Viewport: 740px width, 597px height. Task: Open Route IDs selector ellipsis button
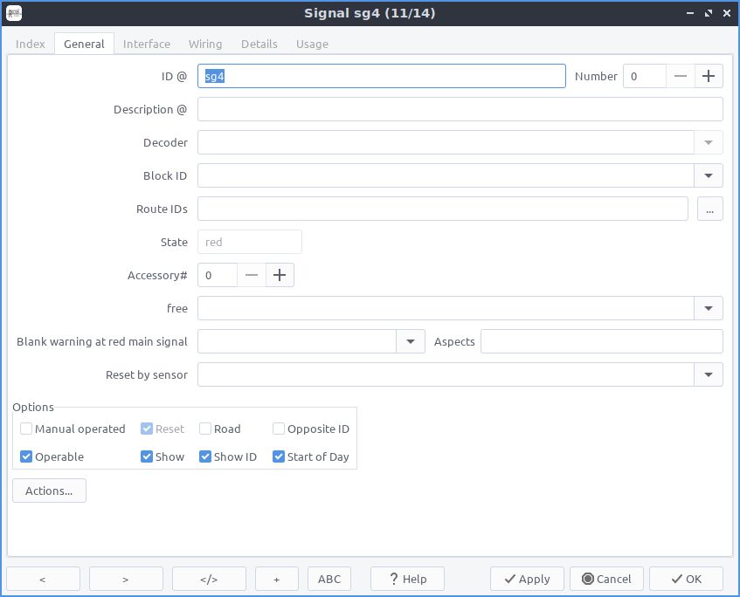pos(709,209)
